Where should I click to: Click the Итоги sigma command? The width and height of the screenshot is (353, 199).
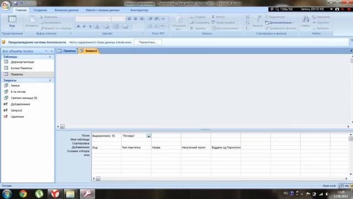(x=218, y=17)
